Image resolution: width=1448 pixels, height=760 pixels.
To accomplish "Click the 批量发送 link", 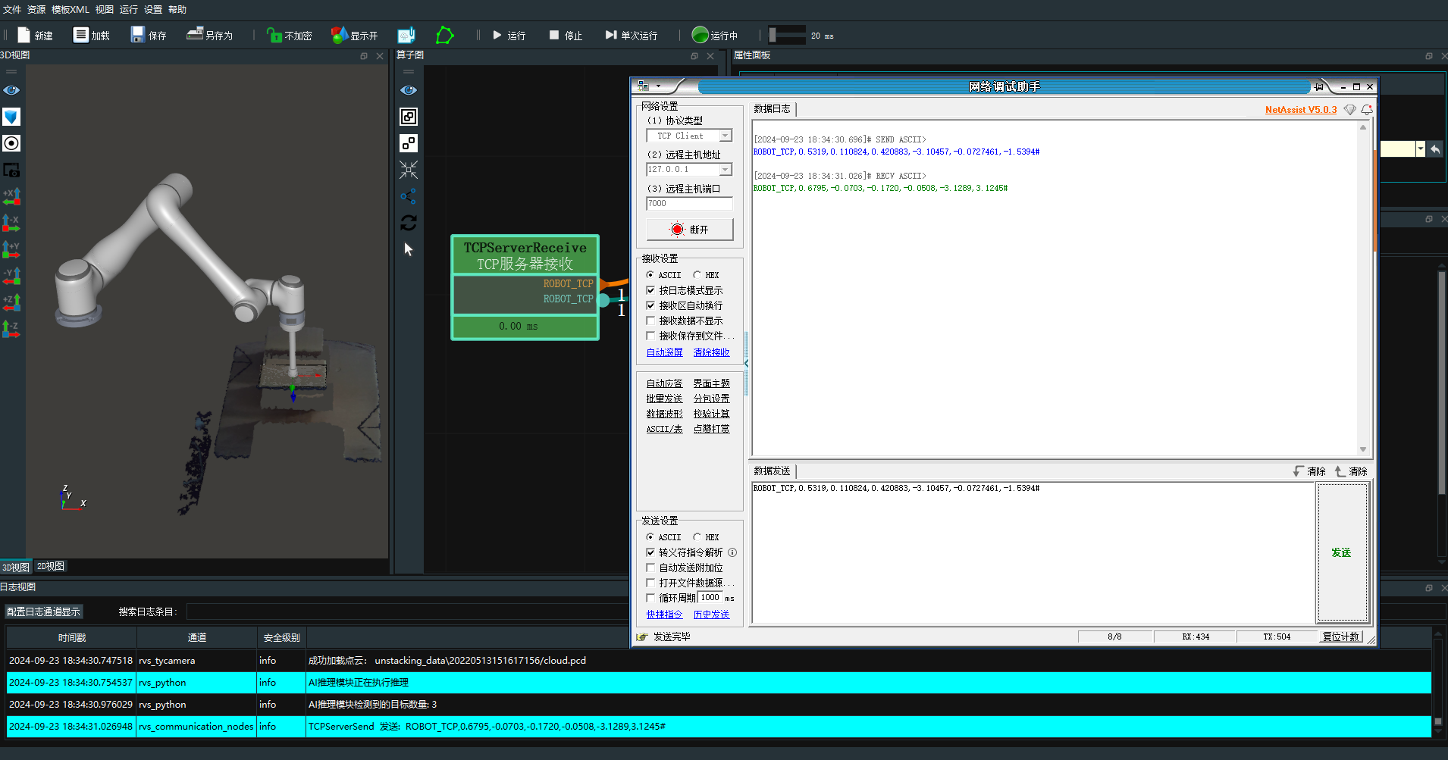I will 664,399.
